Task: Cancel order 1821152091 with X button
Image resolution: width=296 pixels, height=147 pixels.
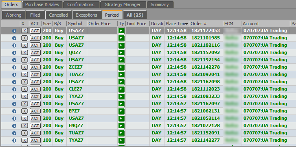Action: point(24,133)
